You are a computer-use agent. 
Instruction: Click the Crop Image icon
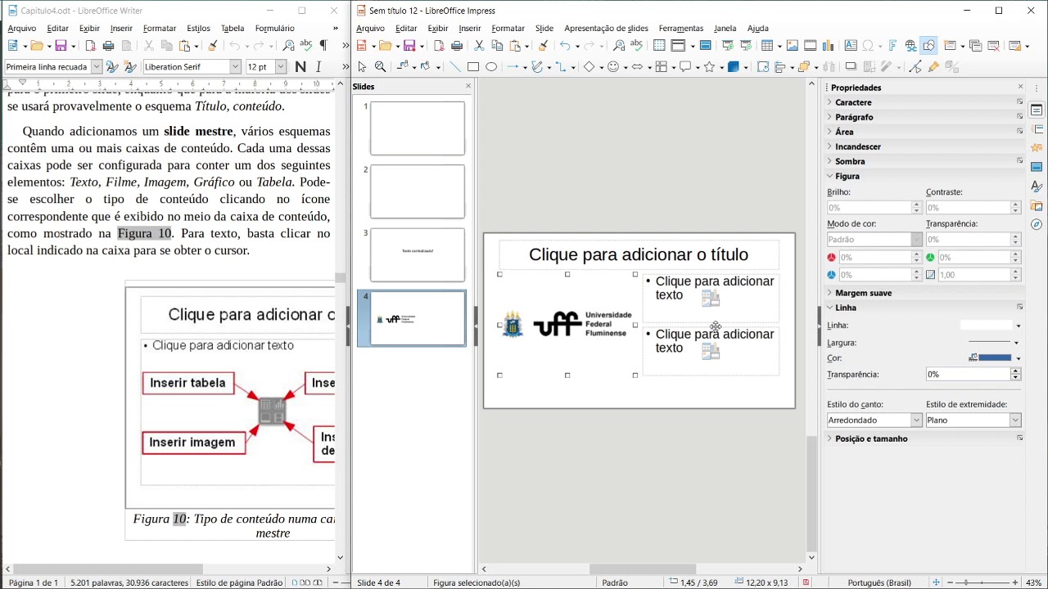point(869,67)
